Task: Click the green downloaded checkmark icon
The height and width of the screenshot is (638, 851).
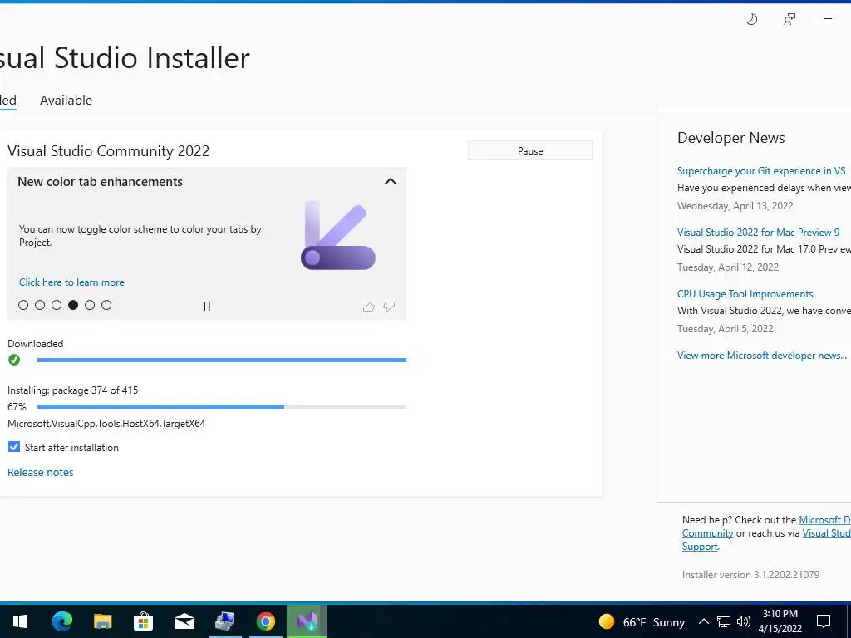Action: click(x=14, y=360)
